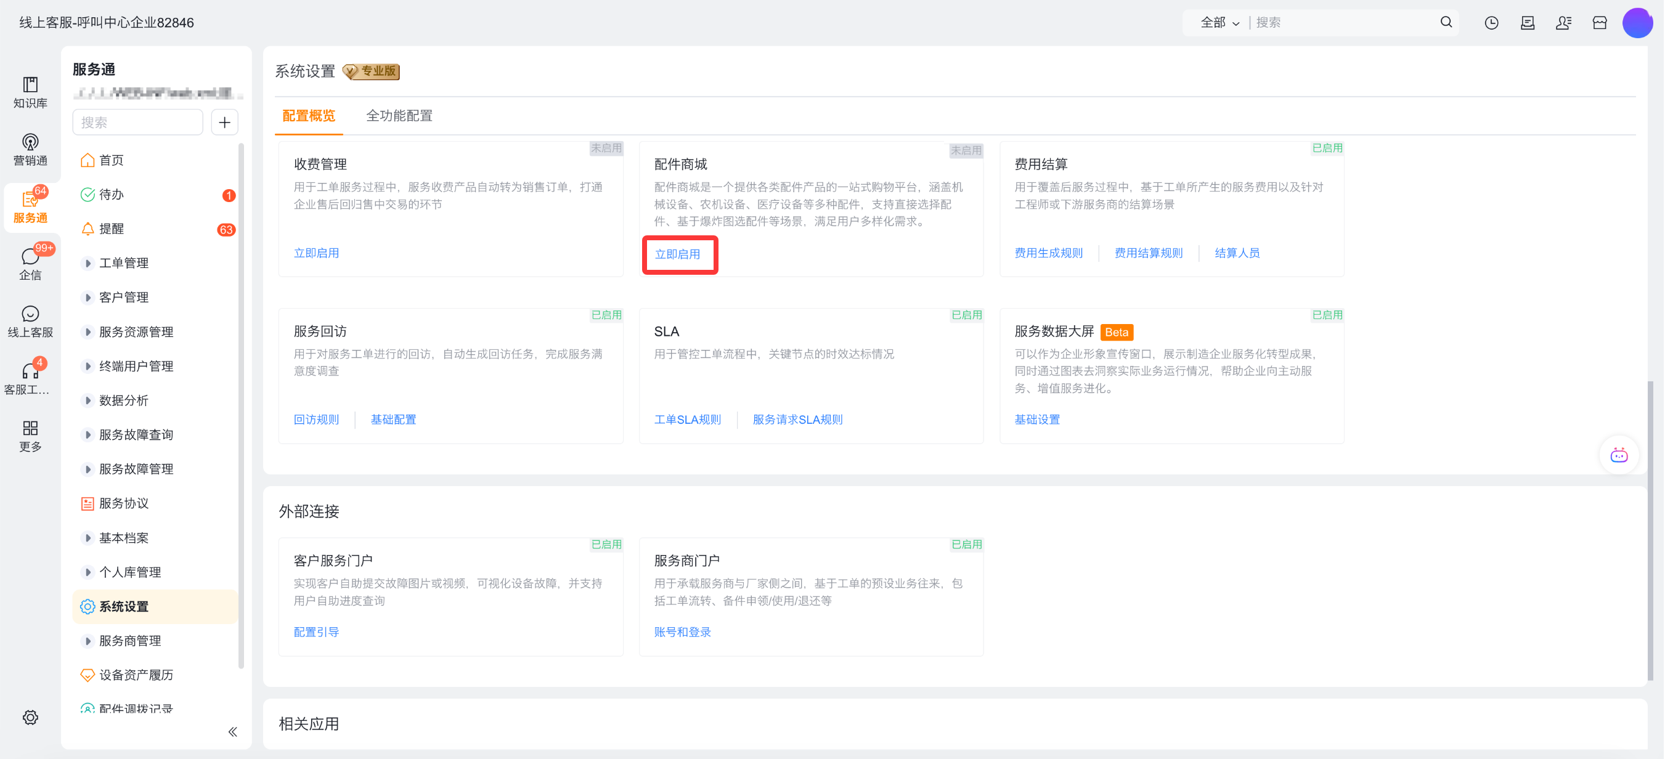Open the 营销通 marketing module icon

(30, 142)
